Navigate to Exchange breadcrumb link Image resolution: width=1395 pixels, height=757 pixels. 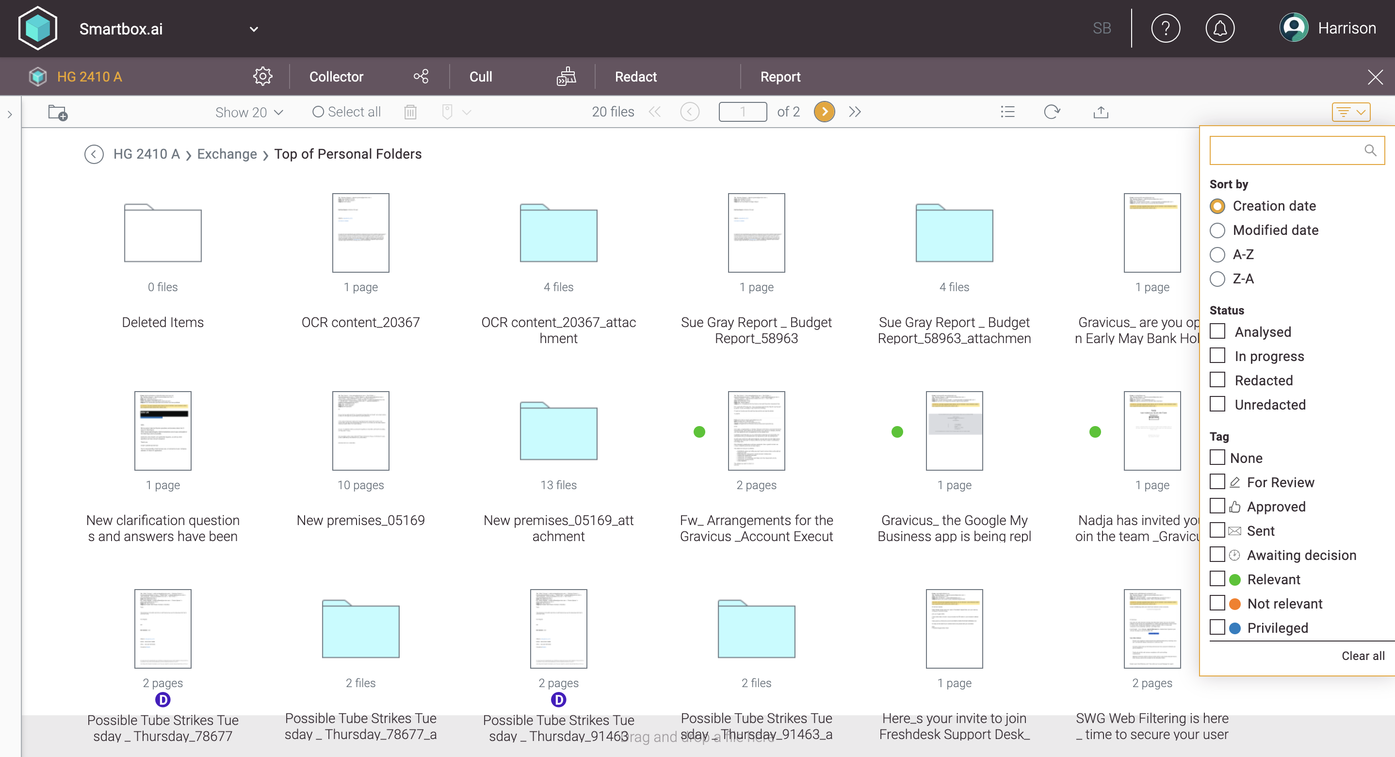pos(227,154)
